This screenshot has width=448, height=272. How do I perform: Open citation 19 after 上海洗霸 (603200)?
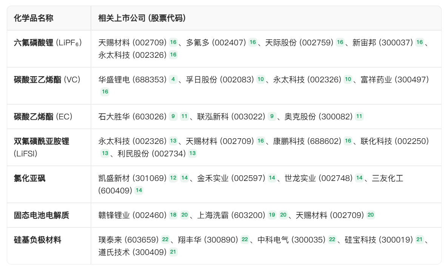click(272, 215)
